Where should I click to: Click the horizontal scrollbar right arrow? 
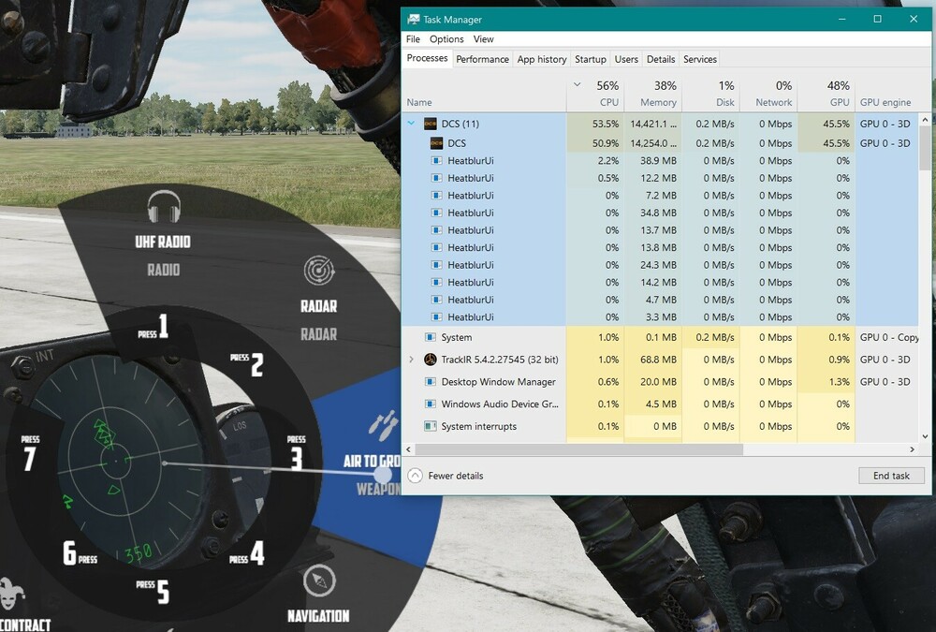tap(912, 449)
